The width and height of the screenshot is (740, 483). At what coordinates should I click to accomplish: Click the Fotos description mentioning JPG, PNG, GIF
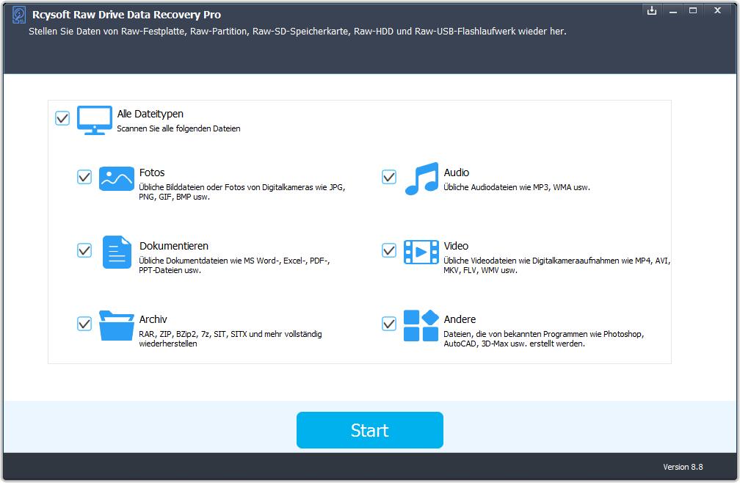tap(242, 192)
